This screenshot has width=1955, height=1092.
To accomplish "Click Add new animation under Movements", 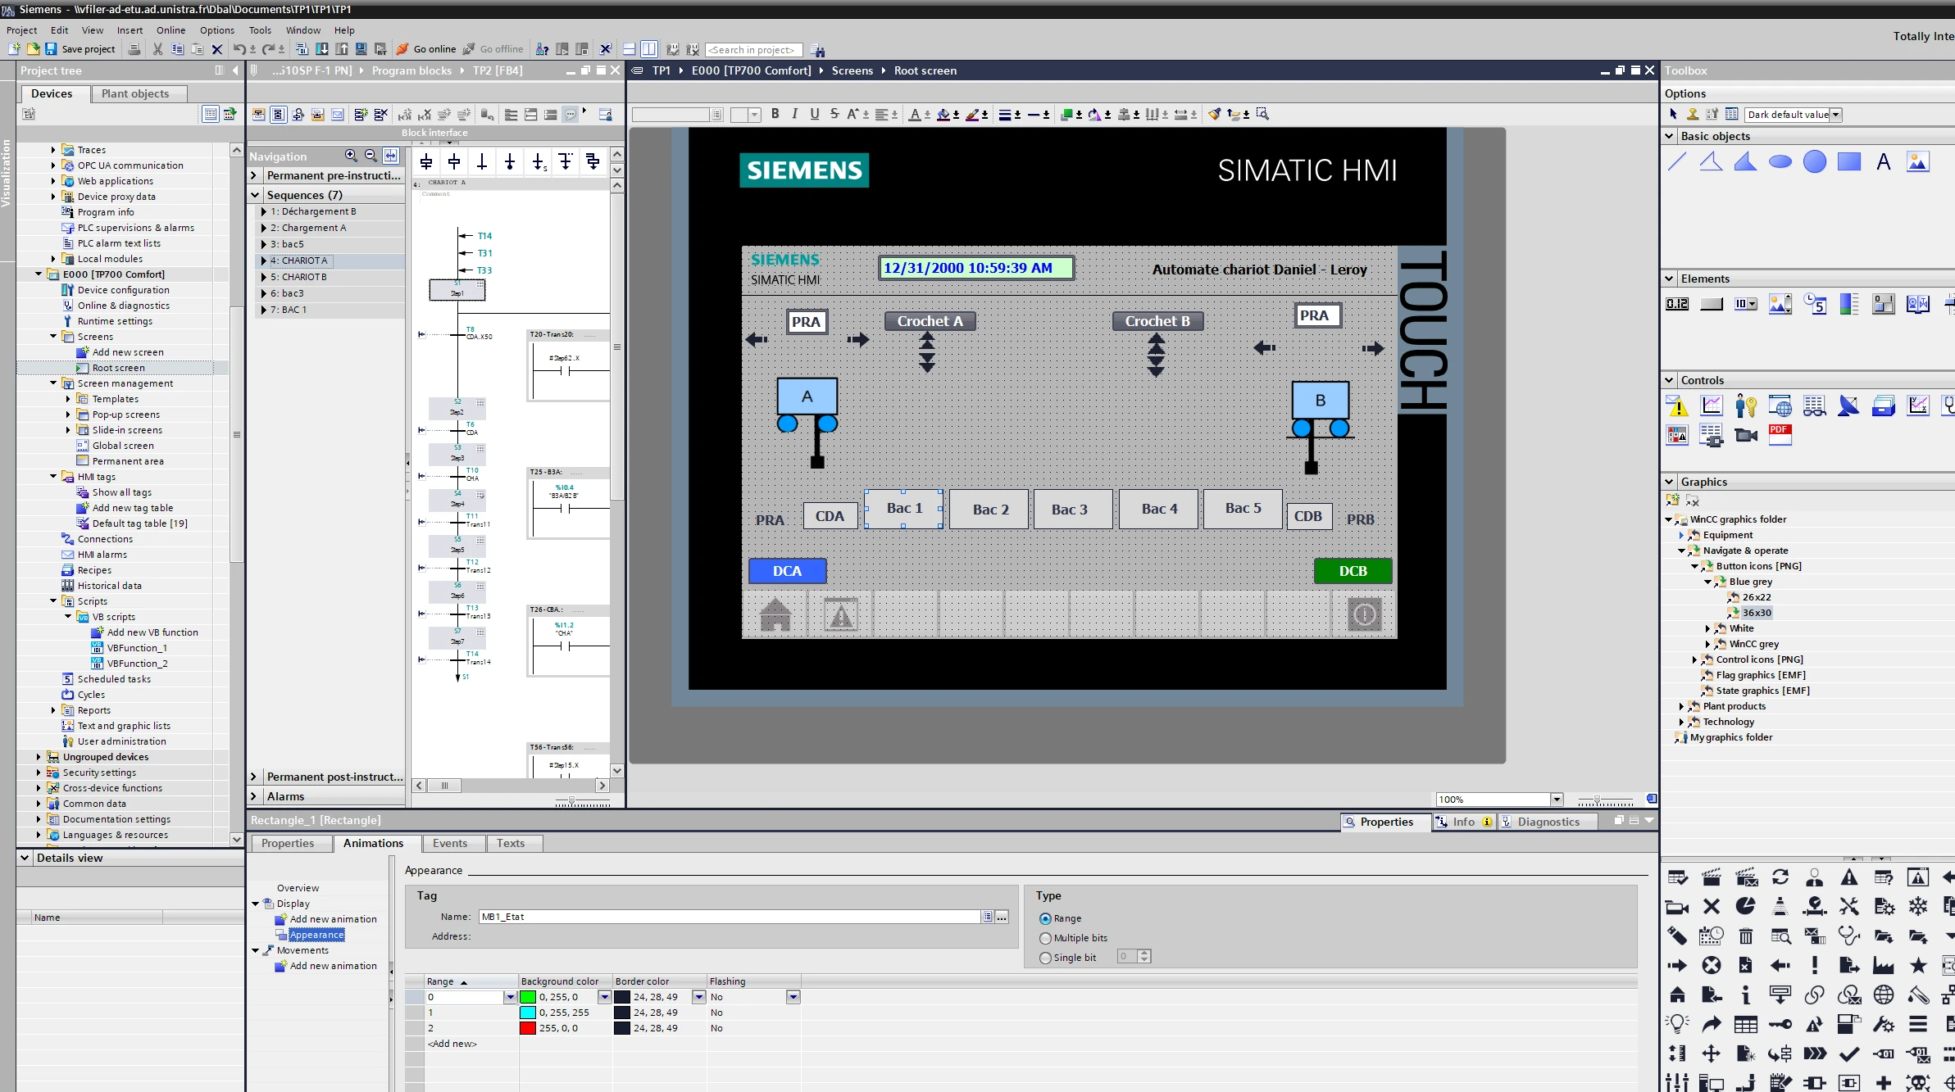I will pyautogui.click(x=333, y=966).
